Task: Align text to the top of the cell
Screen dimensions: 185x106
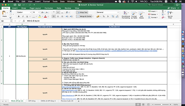Action: pyautogui.click(x=54, y=12)
